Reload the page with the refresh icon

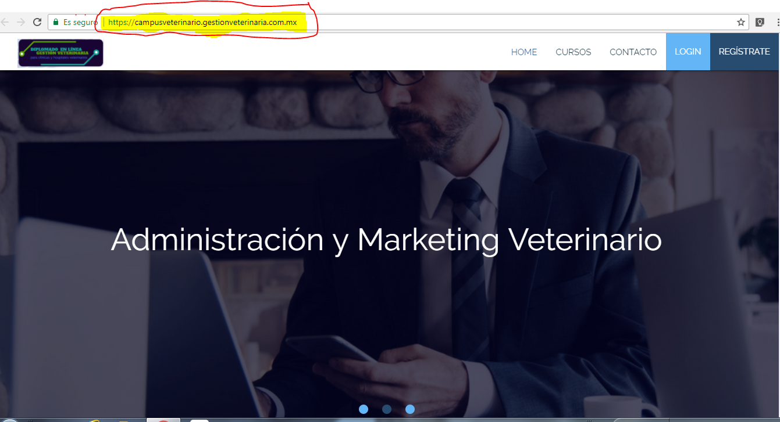pos(37,22)
